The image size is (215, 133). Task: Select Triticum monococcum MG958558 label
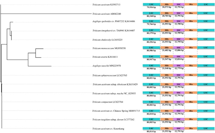109,48
